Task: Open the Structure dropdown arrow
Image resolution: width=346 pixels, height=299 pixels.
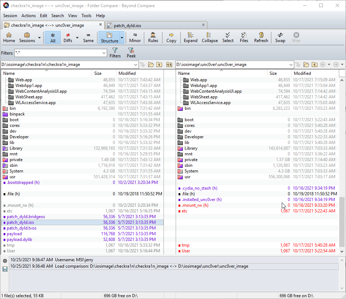Action: tap(122, 38)
